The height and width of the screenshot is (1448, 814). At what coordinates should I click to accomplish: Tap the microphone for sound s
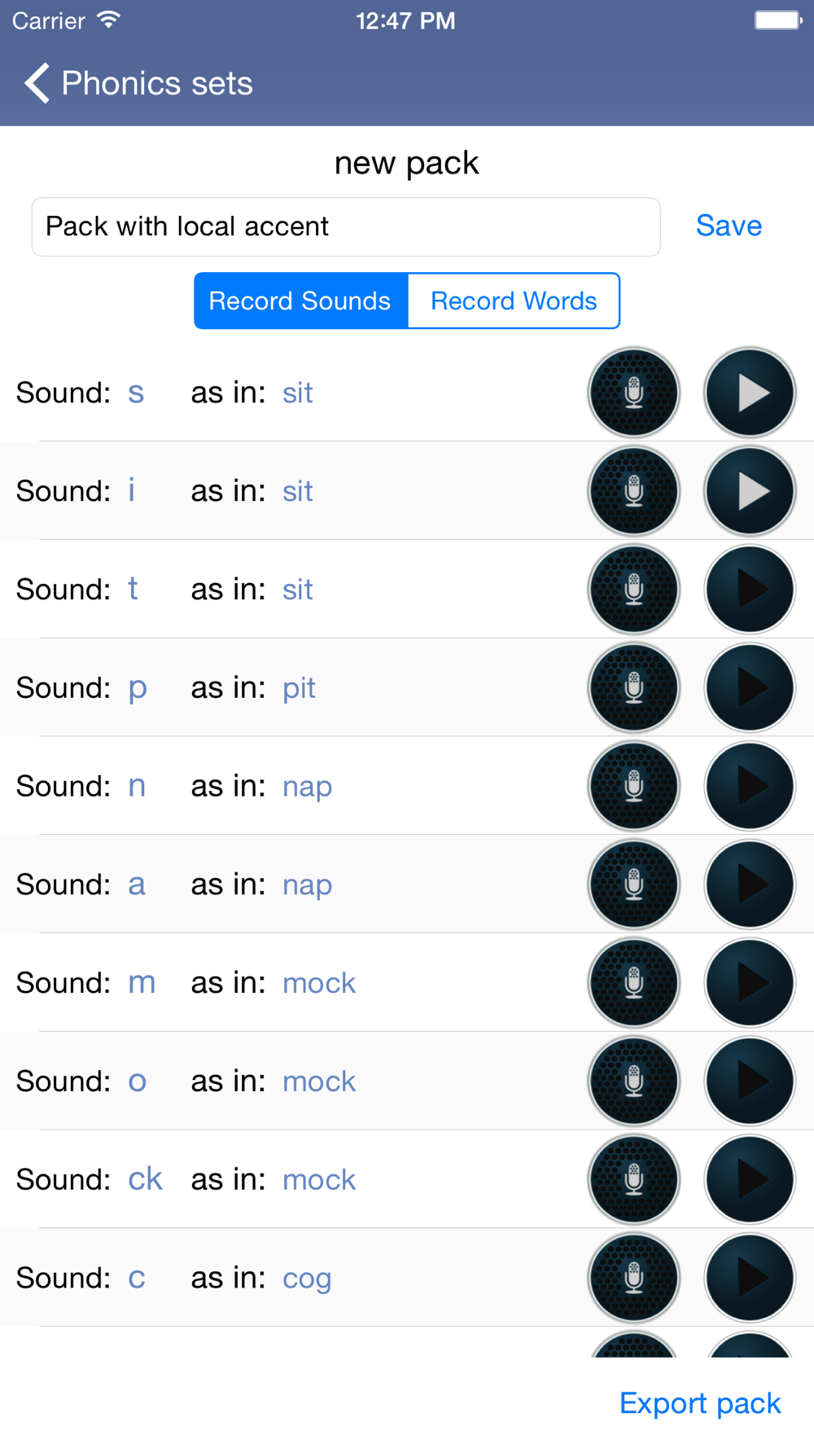coord(633,393)
